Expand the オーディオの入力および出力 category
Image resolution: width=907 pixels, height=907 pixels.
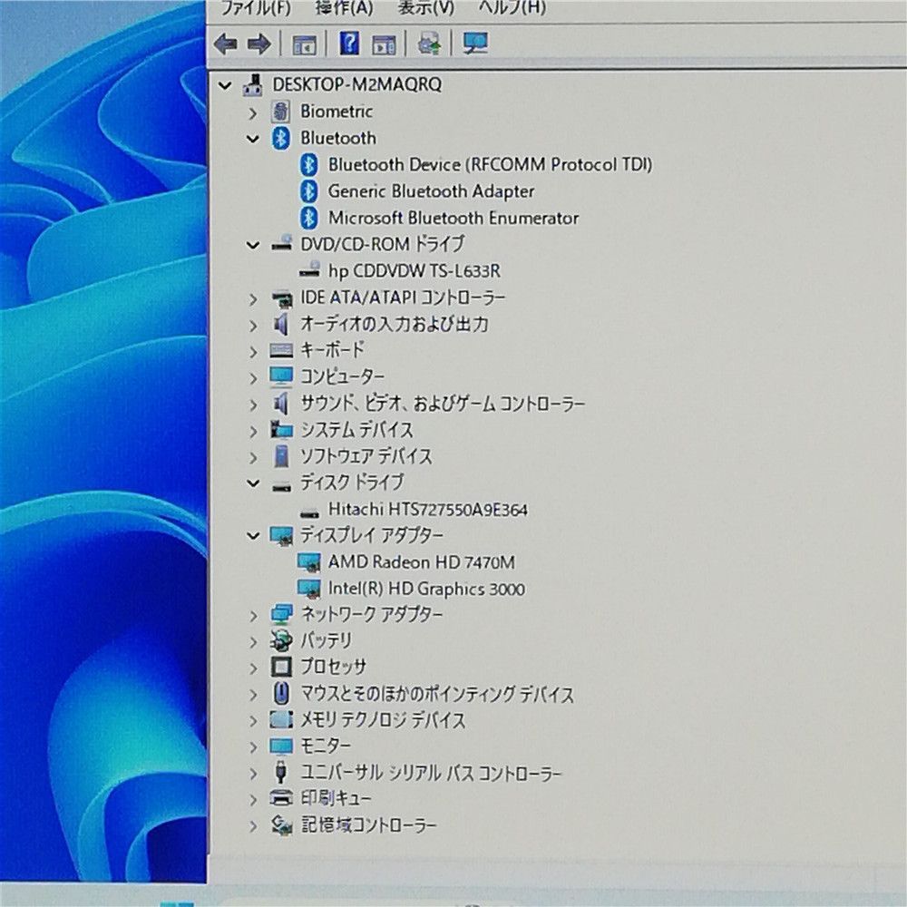[x=252, y=326]
